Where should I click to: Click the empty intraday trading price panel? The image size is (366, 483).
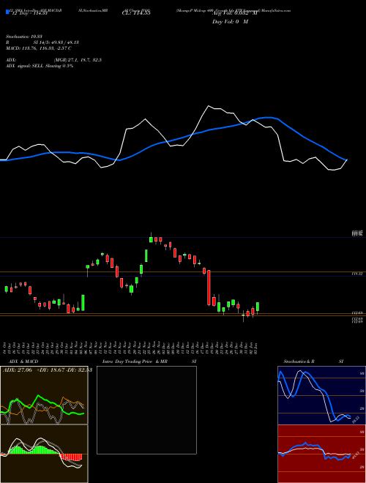pyautogui.click(x=146, y=410)
